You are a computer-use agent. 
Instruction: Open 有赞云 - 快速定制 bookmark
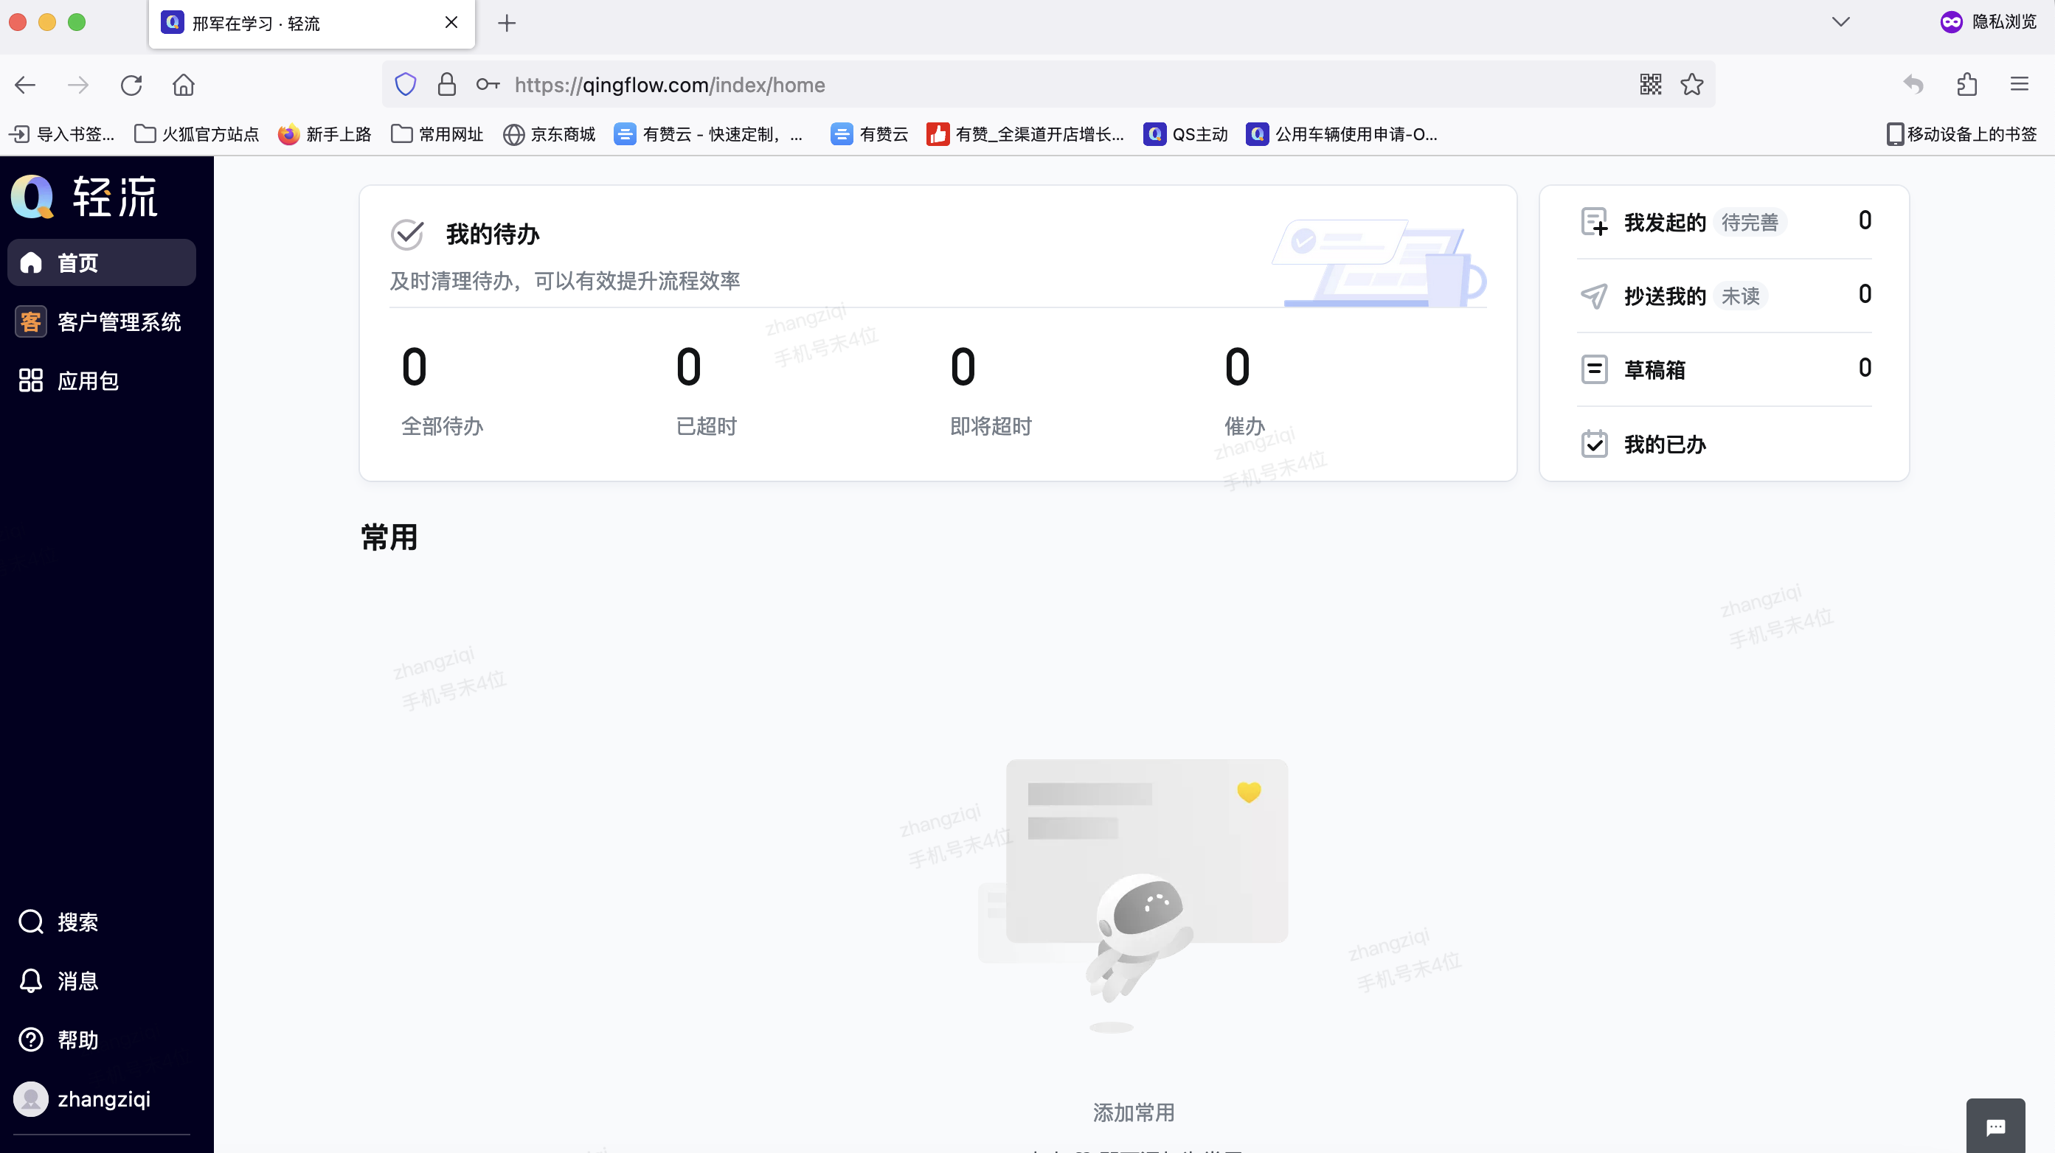click(x=709, y=134)
